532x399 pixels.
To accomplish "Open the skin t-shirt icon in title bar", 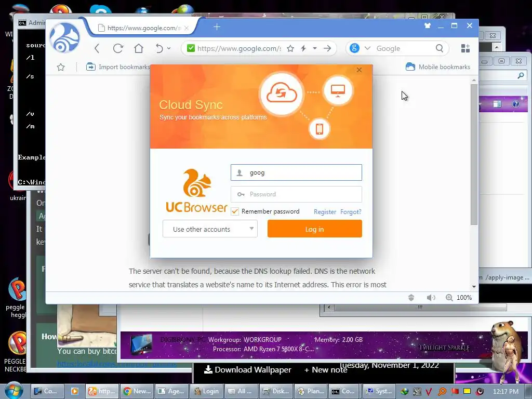I will tap(428, 25).
